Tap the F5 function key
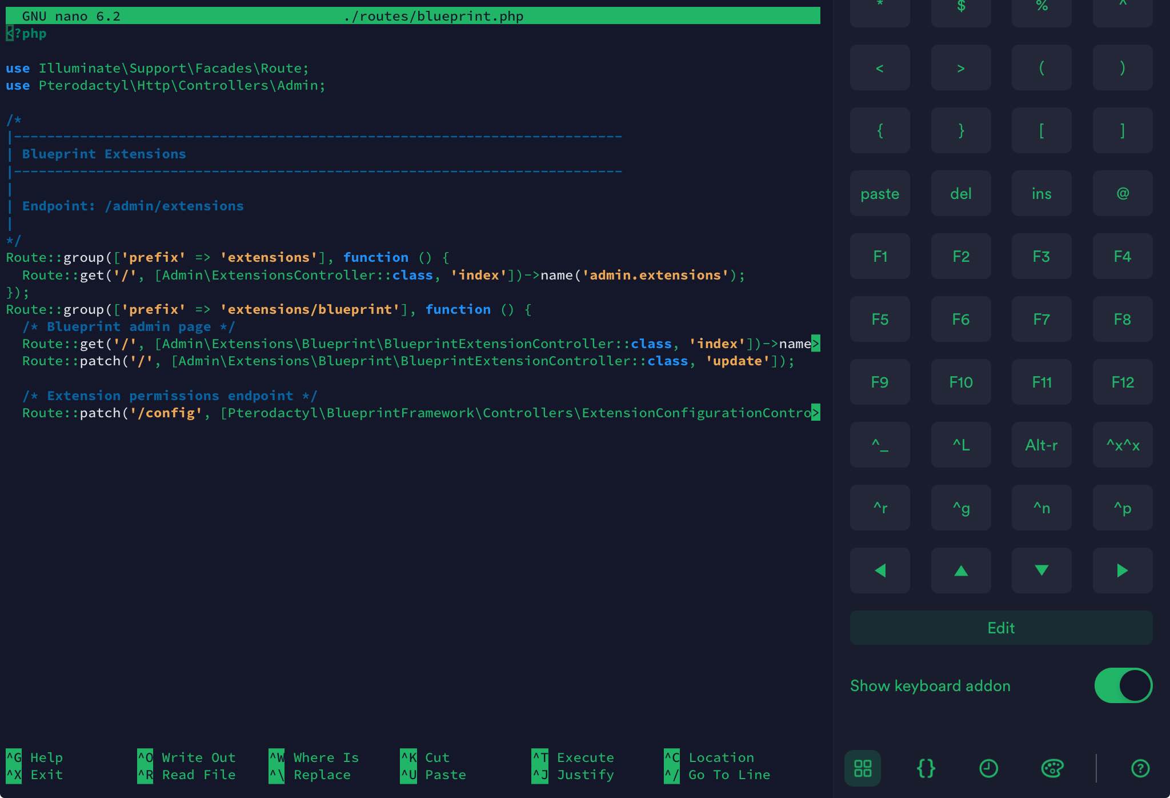 (x=880, y=319)
